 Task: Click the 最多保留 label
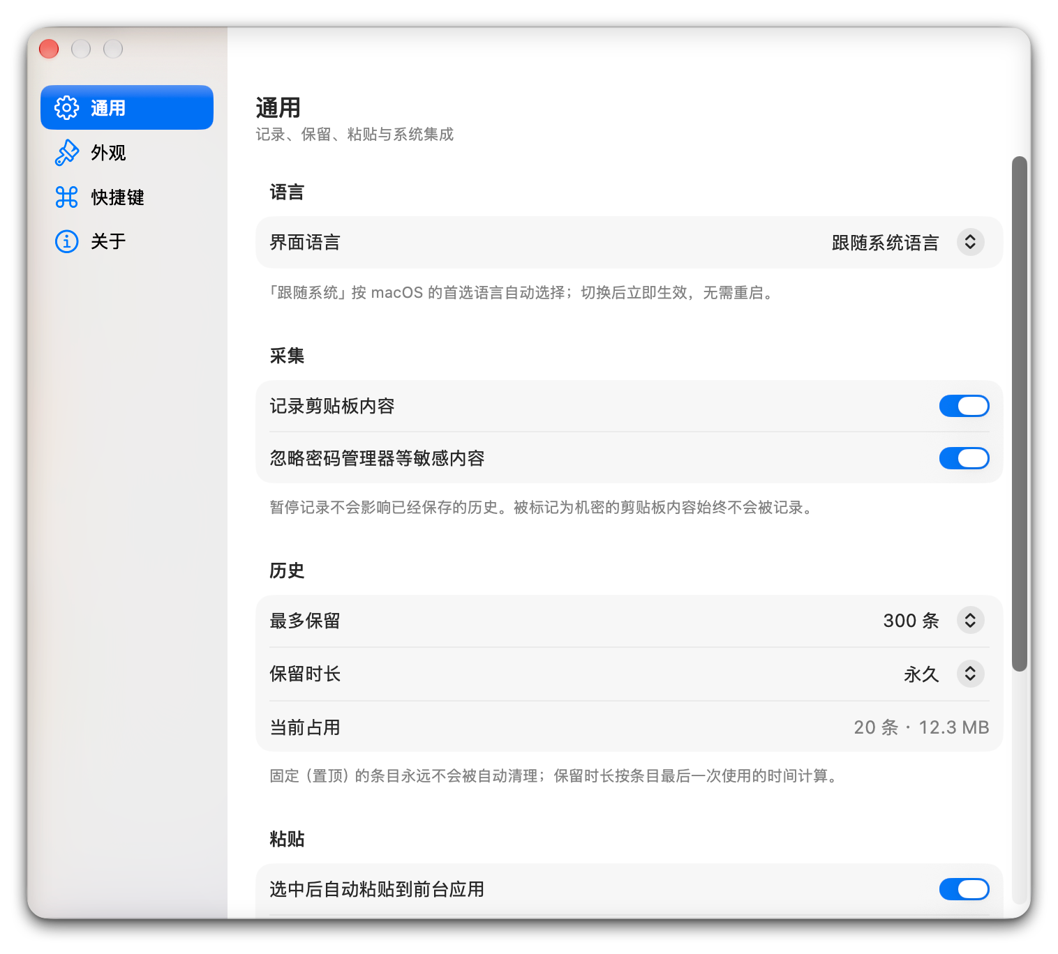(x=305, y=621)
